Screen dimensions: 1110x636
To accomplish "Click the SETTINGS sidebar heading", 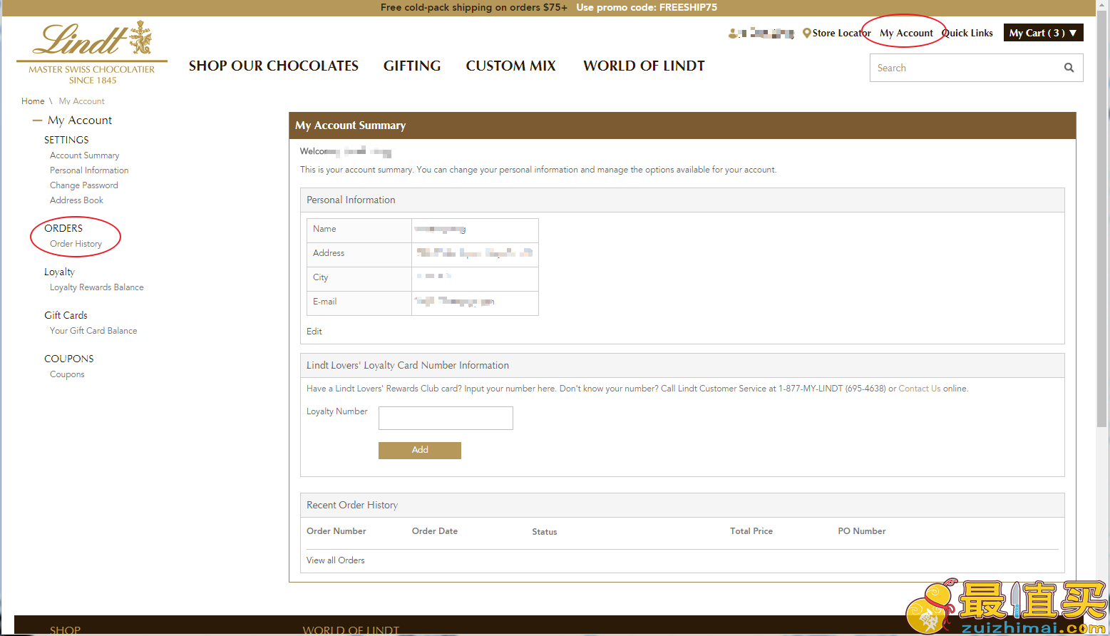I will click(x=66, y=140).
